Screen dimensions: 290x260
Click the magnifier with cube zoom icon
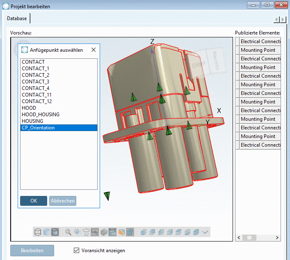78,232
